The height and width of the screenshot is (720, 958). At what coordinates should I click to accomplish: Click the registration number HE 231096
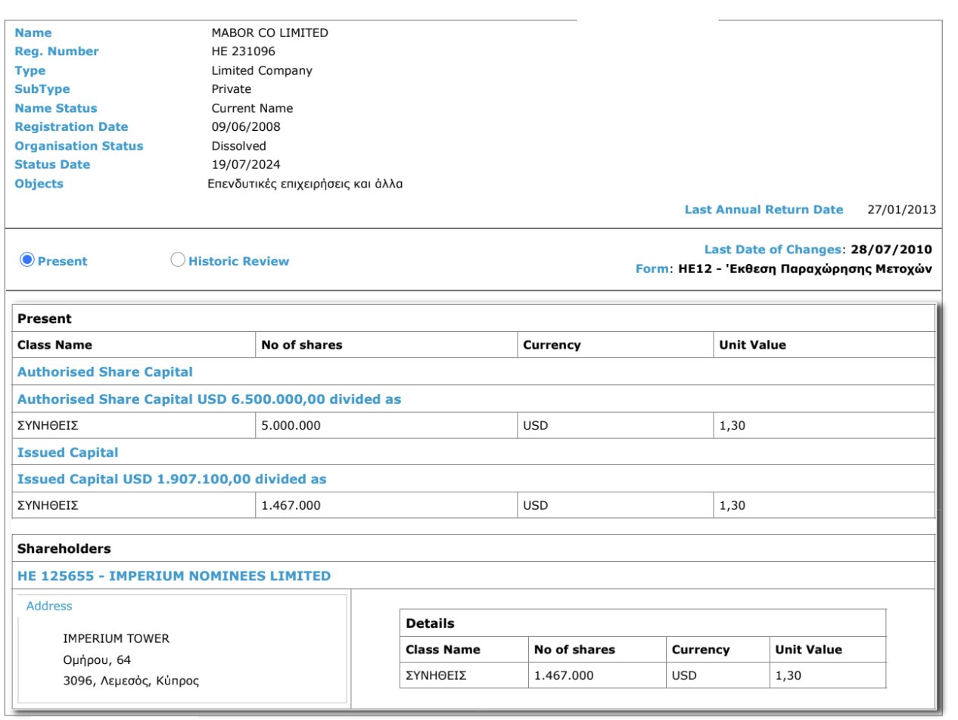pos(243,51)
